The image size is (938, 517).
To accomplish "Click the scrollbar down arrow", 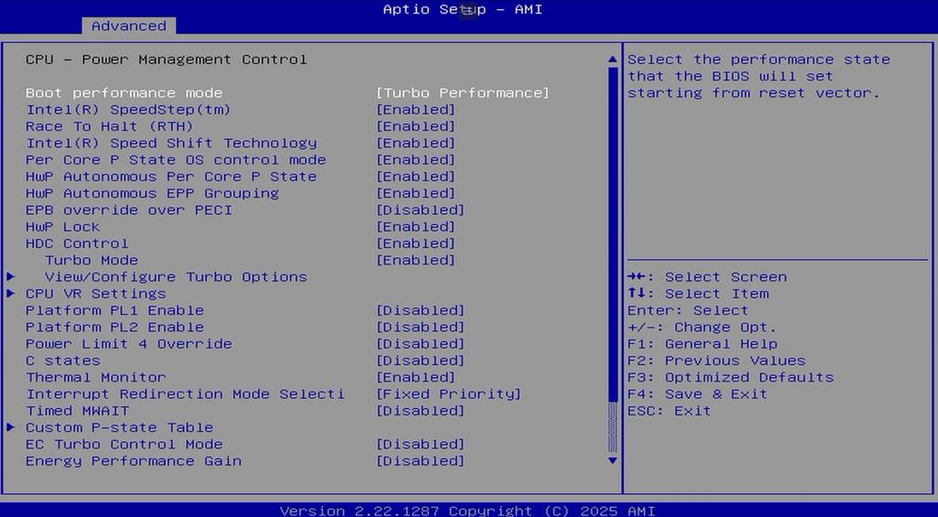I will point(612,460).
